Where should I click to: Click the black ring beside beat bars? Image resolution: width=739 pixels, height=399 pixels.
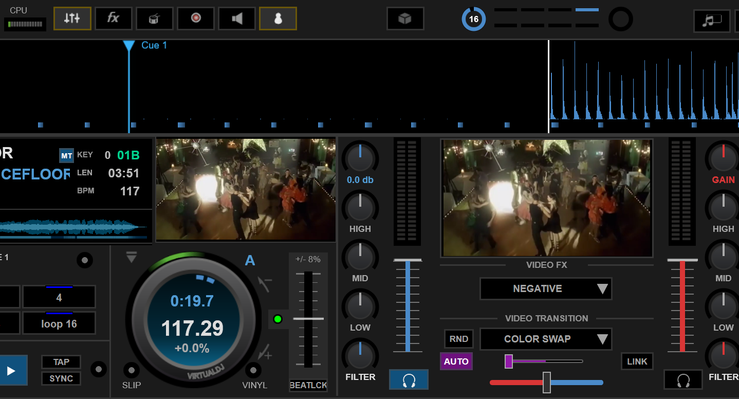point(621,19)
